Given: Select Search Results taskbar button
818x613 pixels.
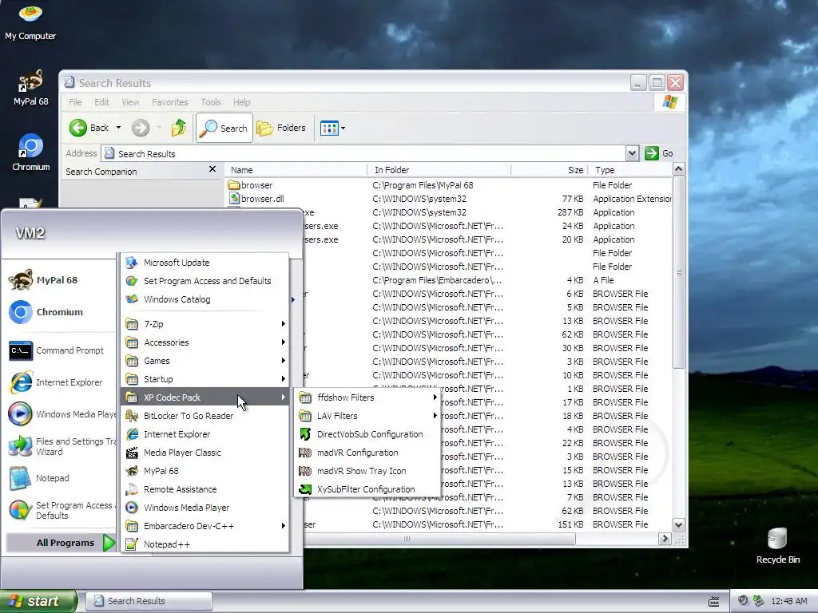Looking at the screenshot, I should [149, 601].
